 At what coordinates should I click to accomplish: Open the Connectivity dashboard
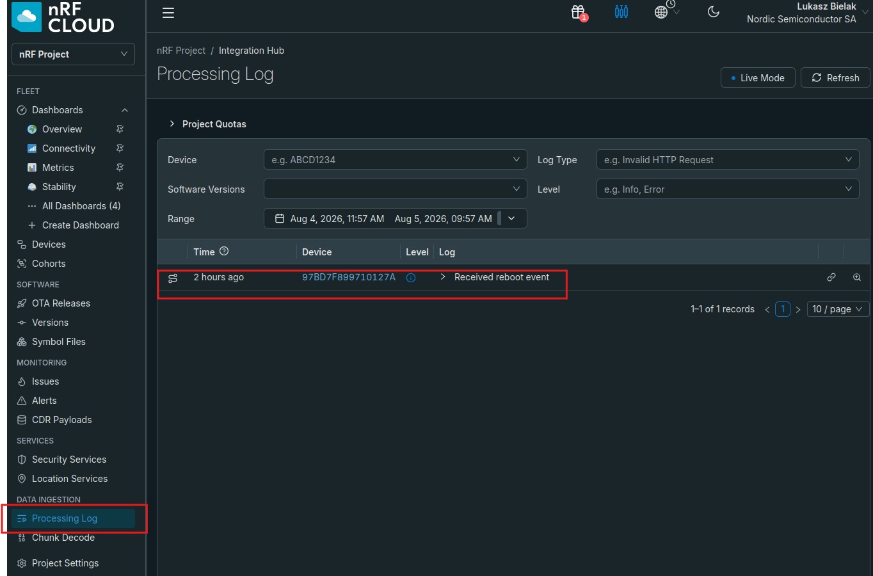coord(68,148)
